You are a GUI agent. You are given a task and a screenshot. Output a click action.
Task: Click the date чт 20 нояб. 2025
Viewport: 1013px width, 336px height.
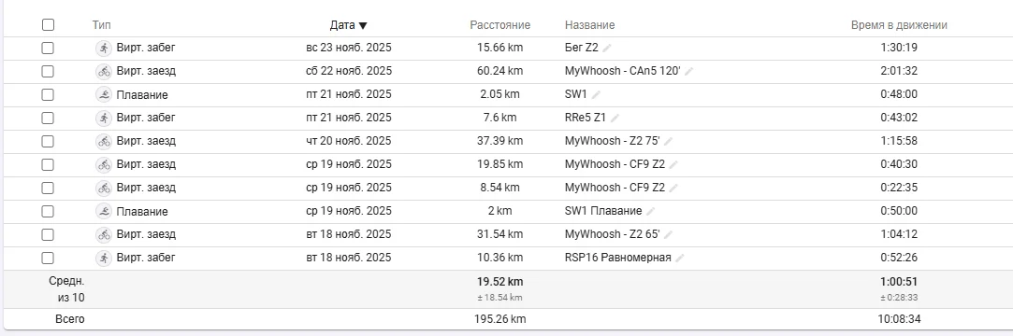point(349,141)
